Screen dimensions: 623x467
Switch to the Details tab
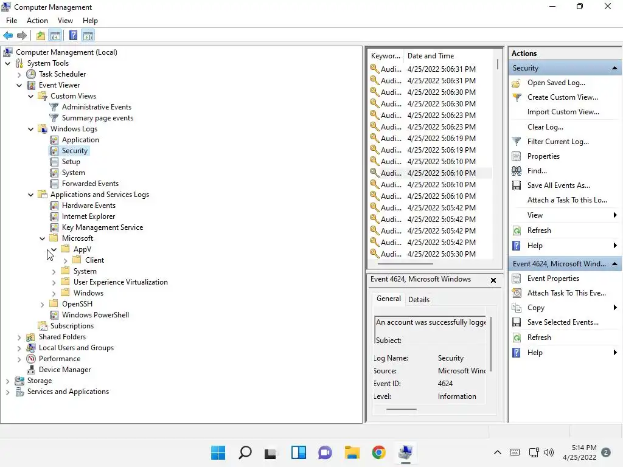click(419, 300)
